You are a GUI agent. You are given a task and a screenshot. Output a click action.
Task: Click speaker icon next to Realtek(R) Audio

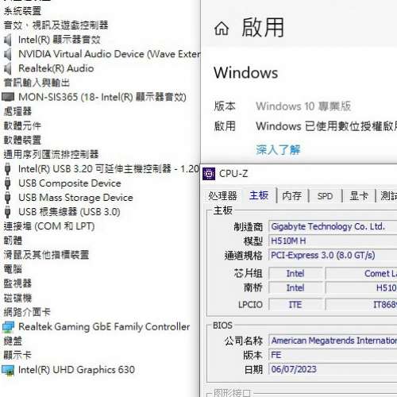[x=8, y=68]
